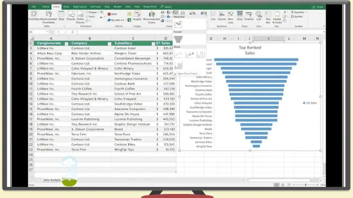
Task: Pick the first Stock chart type
Action: point(179,54)
